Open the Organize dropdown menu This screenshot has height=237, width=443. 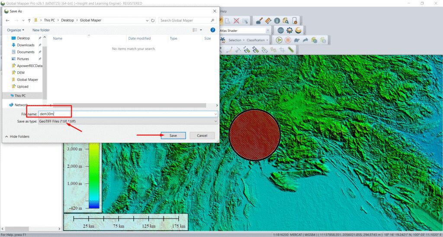[x=16, y=30]
